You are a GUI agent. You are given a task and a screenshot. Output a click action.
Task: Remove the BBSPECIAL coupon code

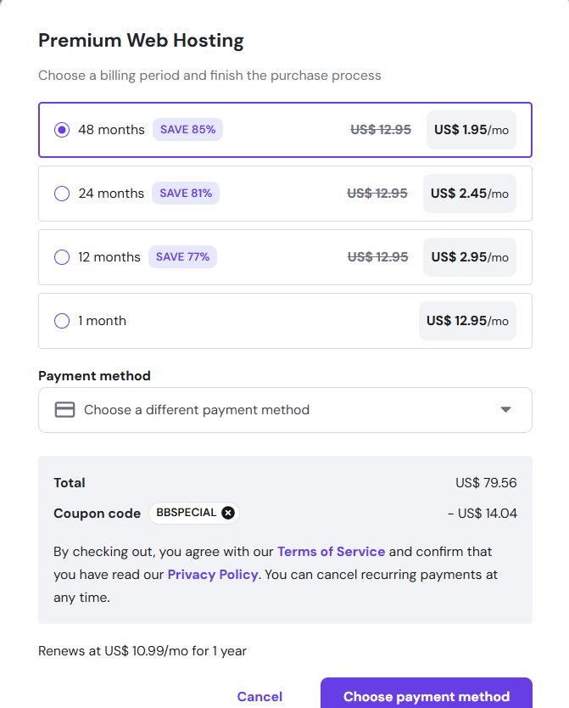coord(227,513)
